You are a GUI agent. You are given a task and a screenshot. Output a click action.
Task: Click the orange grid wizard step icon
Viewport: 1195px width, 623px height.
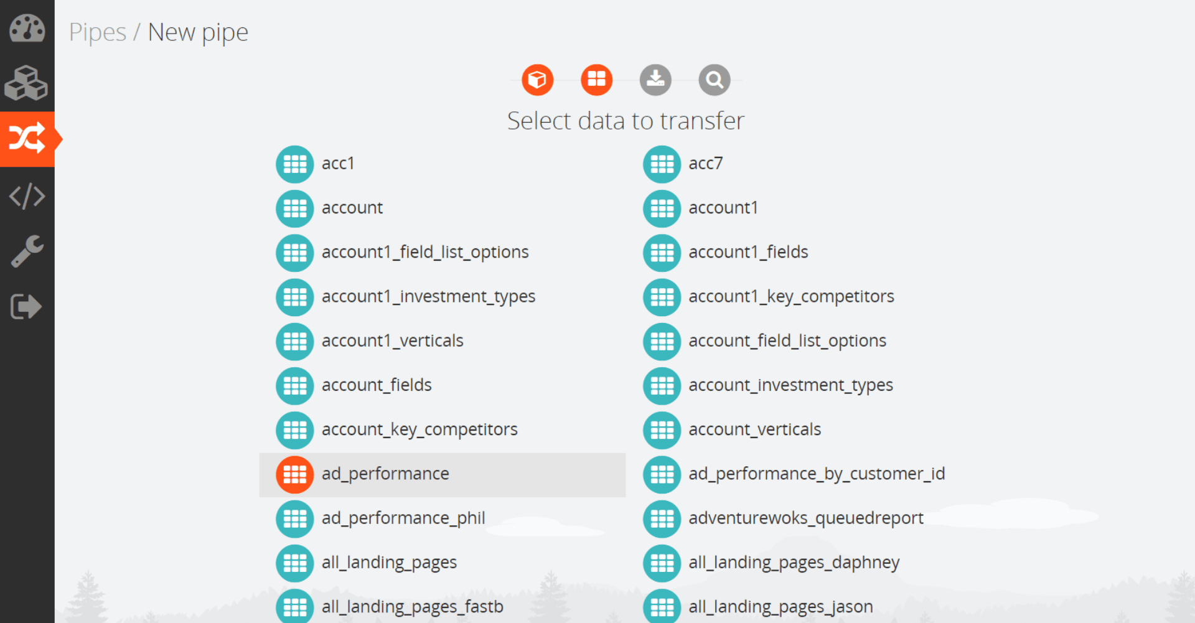click(596, 80)
